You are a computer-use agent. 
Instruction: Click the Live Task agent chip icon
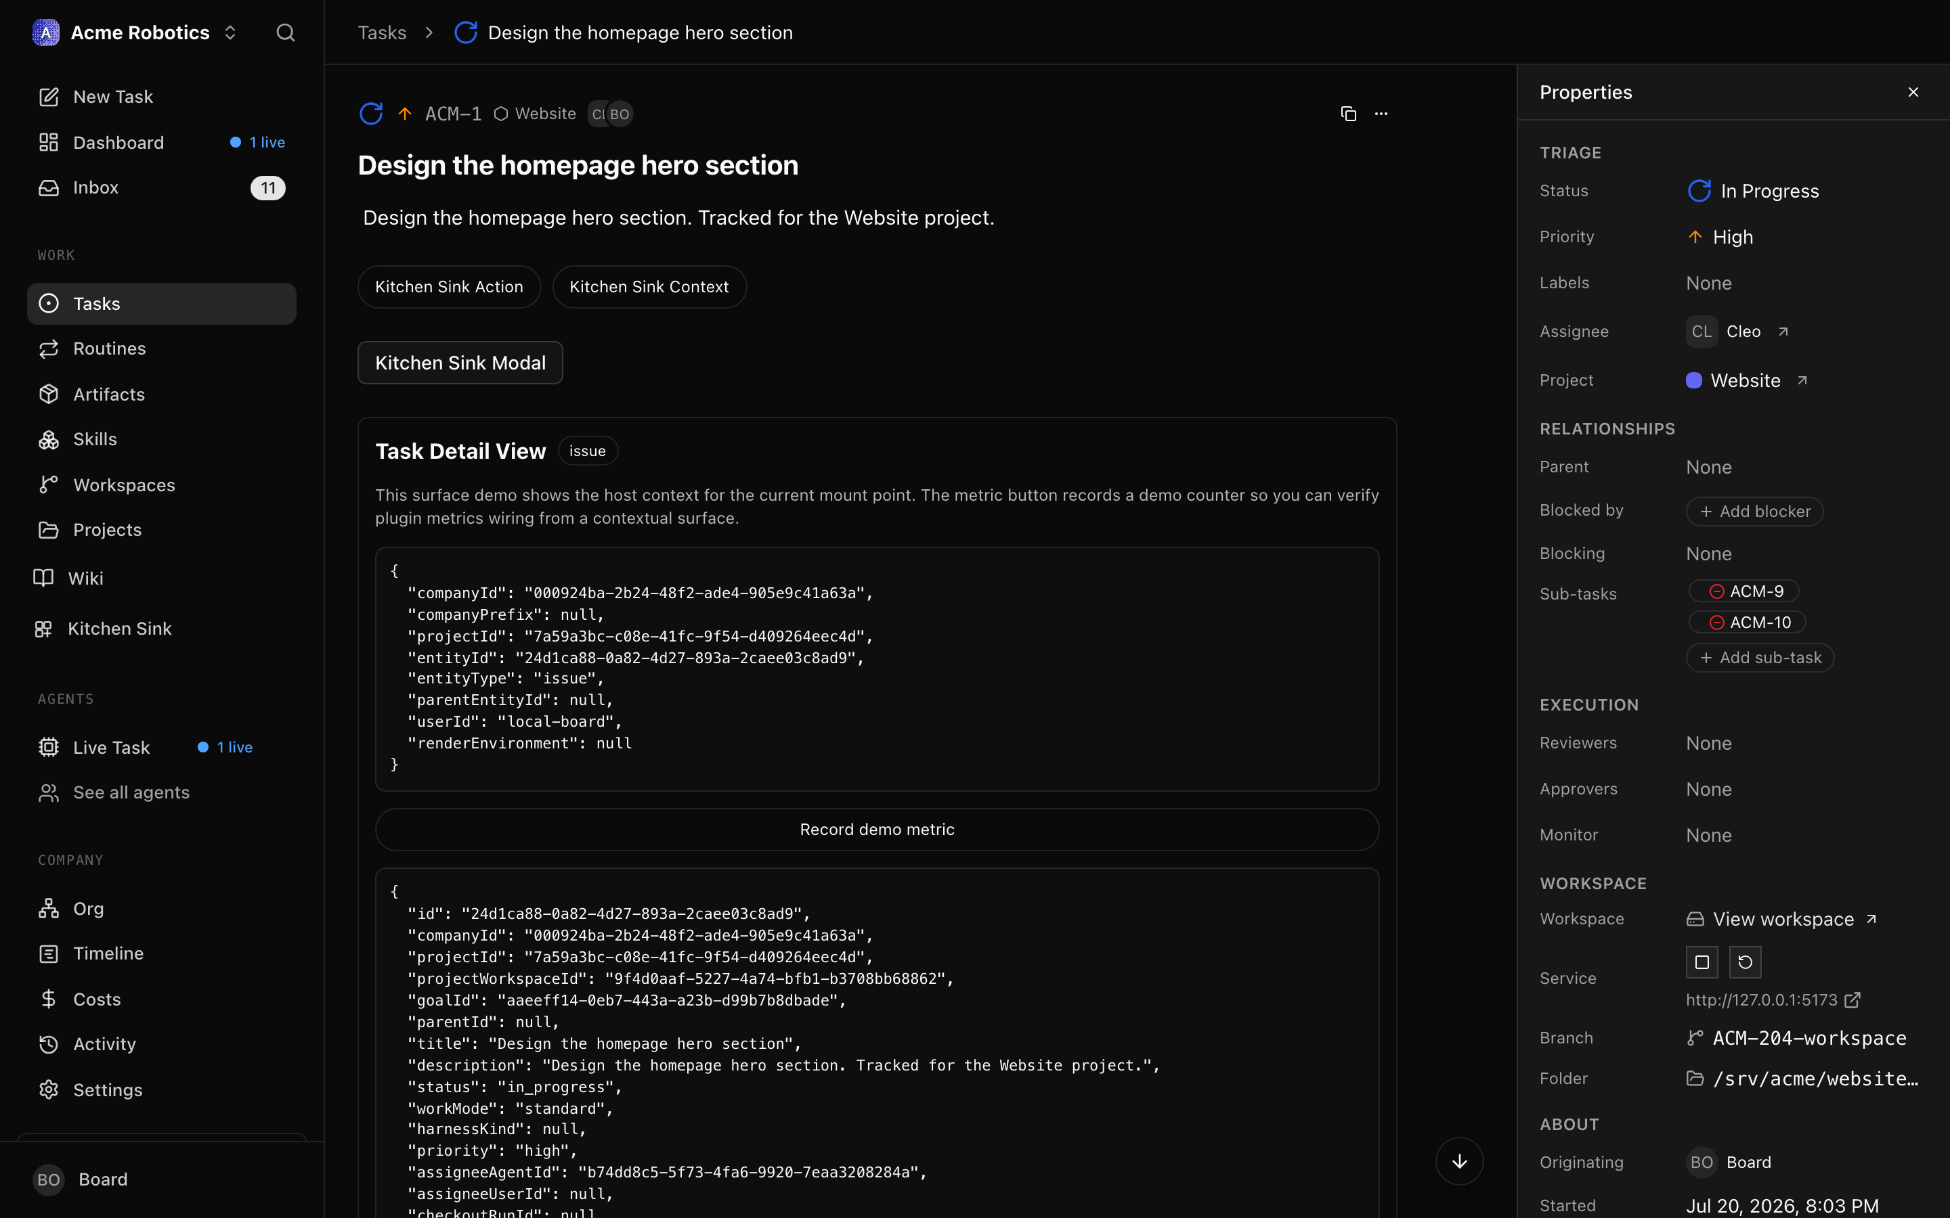49,748
